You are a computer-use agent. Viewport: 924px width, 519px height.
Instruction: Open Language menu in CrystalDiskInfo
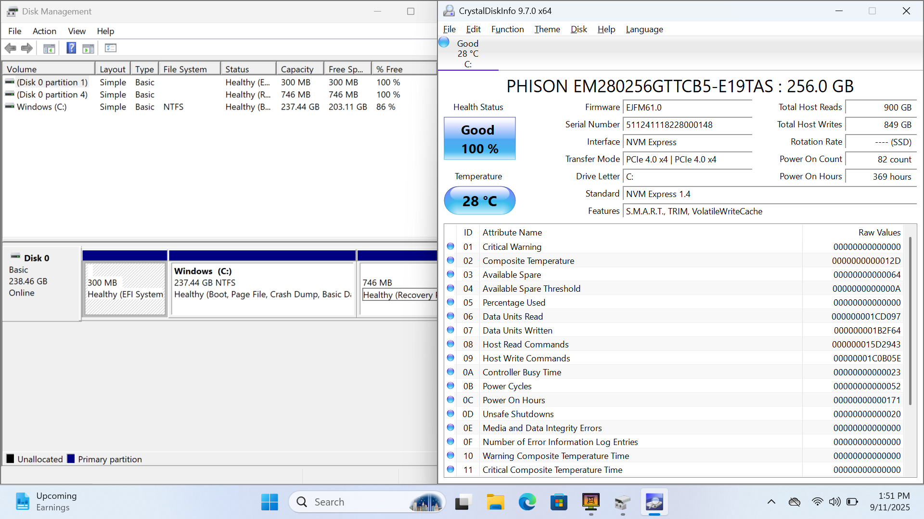tap(644, 29)
